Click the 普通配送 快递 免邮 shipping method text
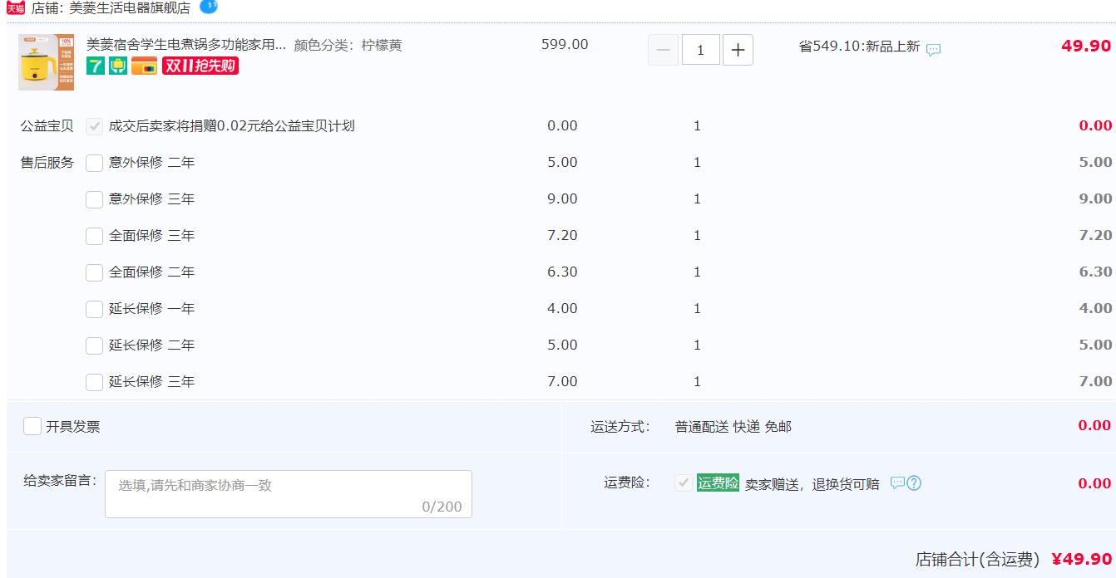Image resolution: width=1116 pixels, height=578 pixels. click(x=733, y=427)
